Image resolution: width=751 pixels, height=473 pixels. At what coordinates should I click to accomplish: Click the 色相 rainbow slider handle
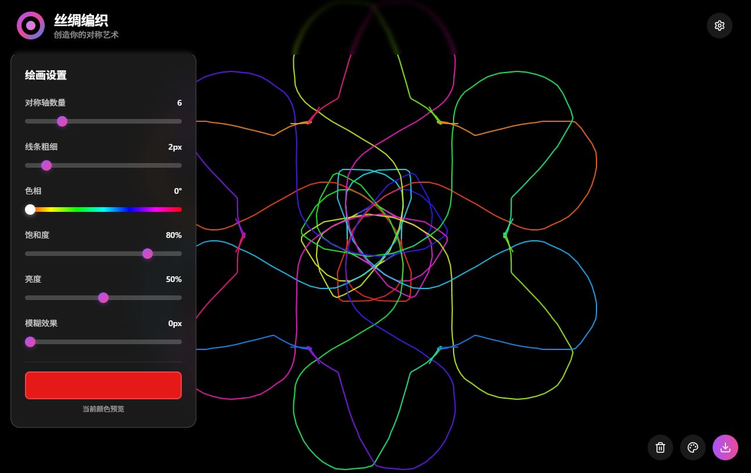coord(30,210)
